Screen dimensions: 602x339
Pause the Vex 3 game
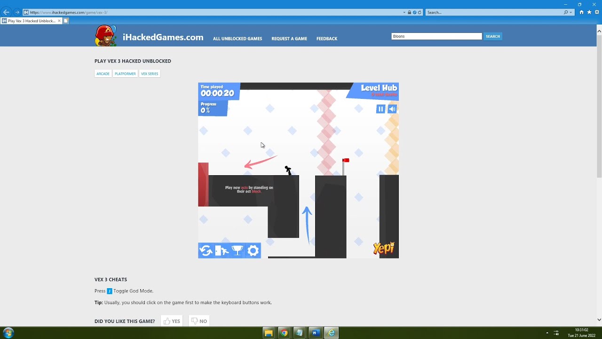[380, 109]
